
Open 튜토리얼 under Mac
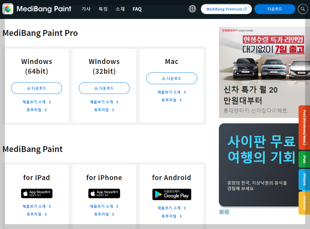(172, 100)
